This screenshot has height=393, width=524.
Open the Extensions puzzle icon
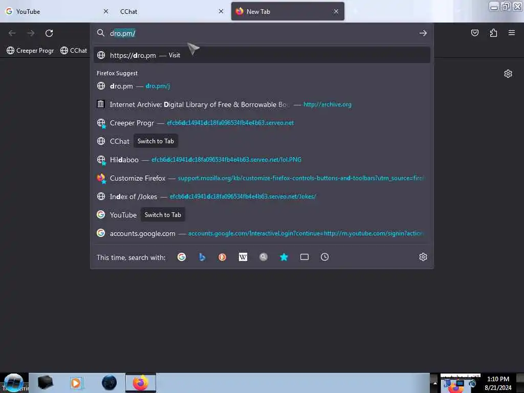pos(493,33)
